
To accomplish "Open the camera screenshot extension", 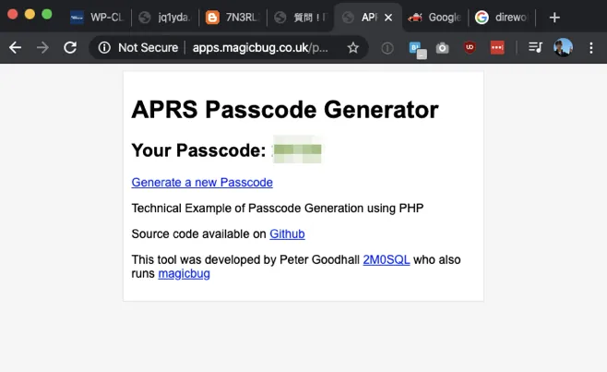I will [443, 48].
